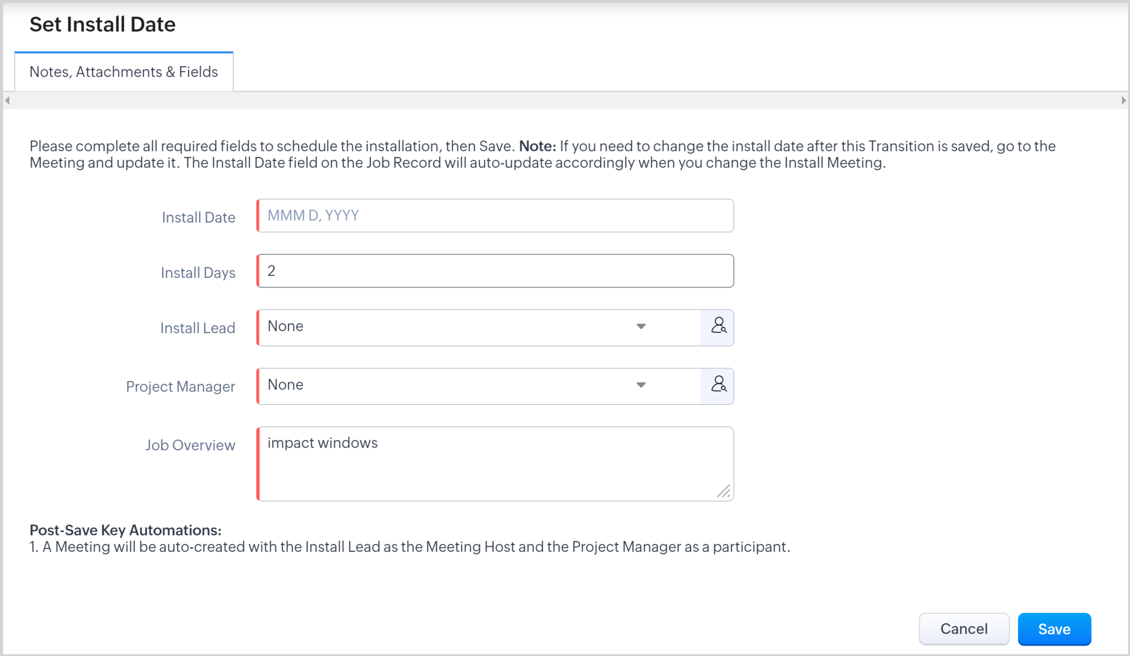Expand the Project Manager dropdown arrow
Image resolution: width=1130 pixels, height=656 pixels.
(x=641, y=385)
